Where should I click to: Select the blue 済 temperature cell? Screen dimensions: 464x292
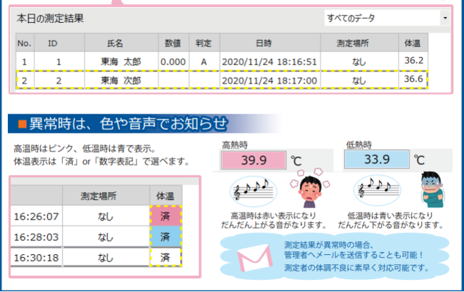(164, 236)
